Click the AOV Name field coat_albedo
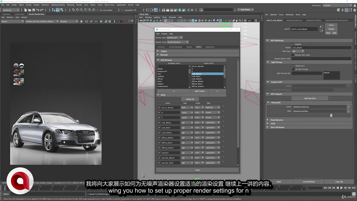The width and height of the screenshot is (357, 201). (x=321, y=47)
